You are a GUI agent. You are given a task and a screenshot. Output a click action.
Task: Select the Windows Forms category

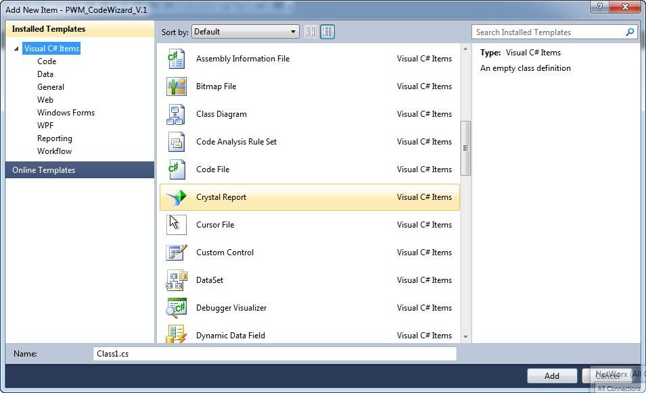click(x=66, y=113)
